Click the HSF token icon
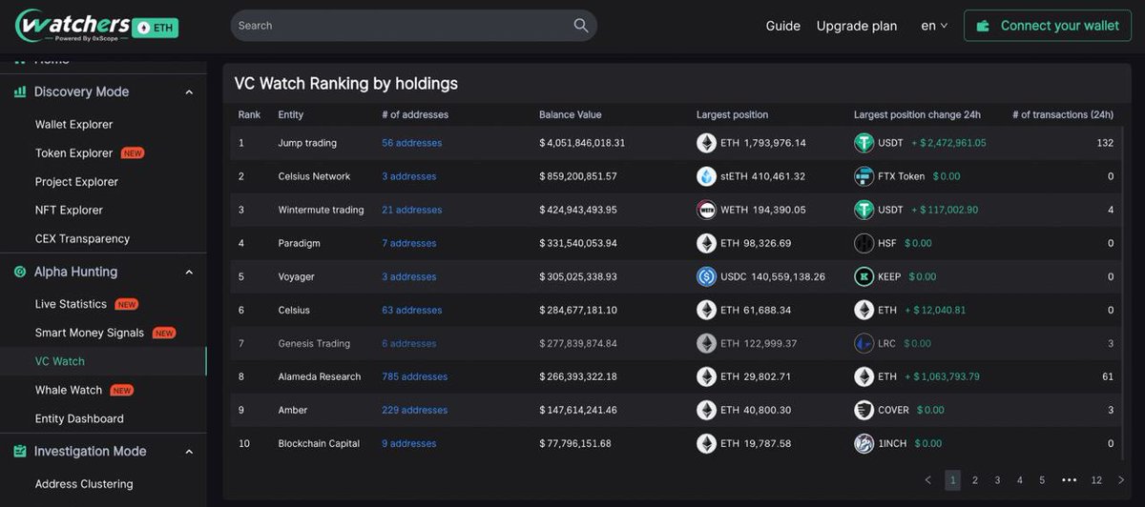1145x507 pixels. [x=864, y=243]
